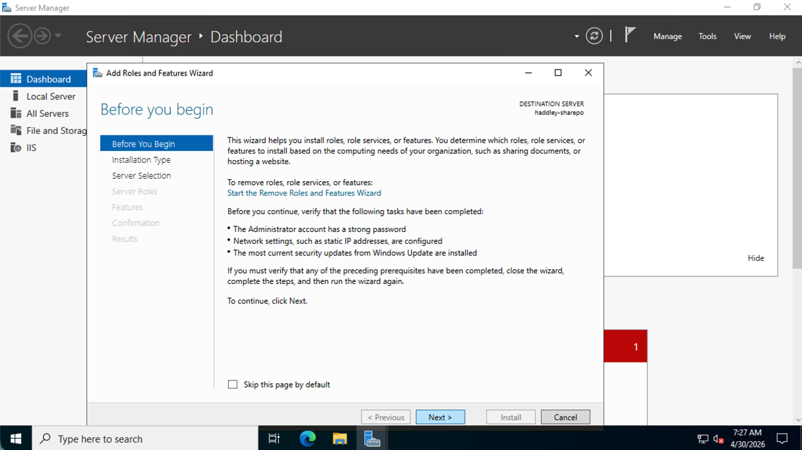The width and height of the screenshot is (802, 450).
Task: Maximize the Add Roles wizard window
Action: click(x=558, y=73)
